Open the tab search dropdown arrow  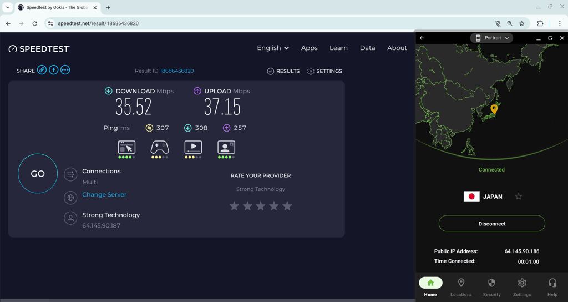[x=7, y=7]
